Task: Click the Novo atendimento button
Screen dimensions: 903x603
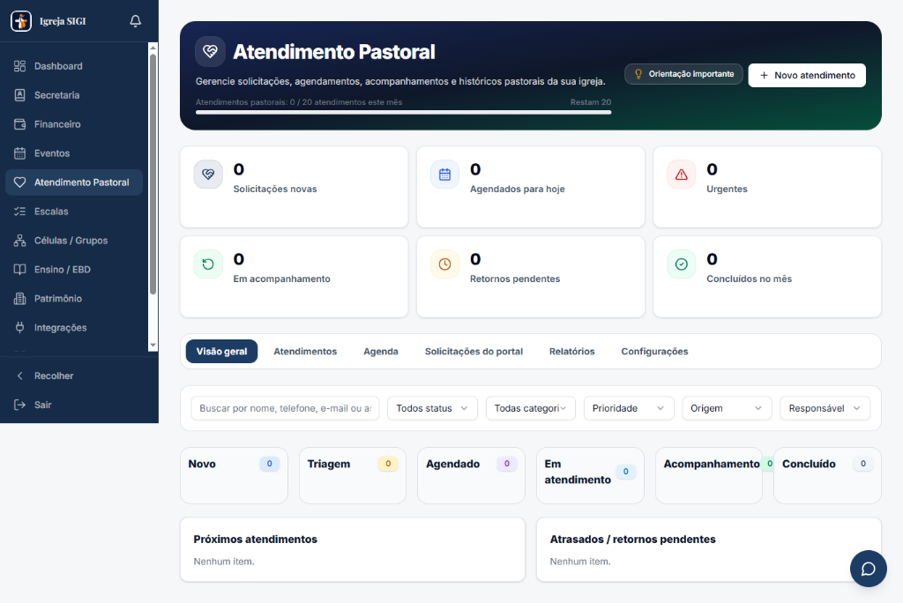Action: coord(807,76)
